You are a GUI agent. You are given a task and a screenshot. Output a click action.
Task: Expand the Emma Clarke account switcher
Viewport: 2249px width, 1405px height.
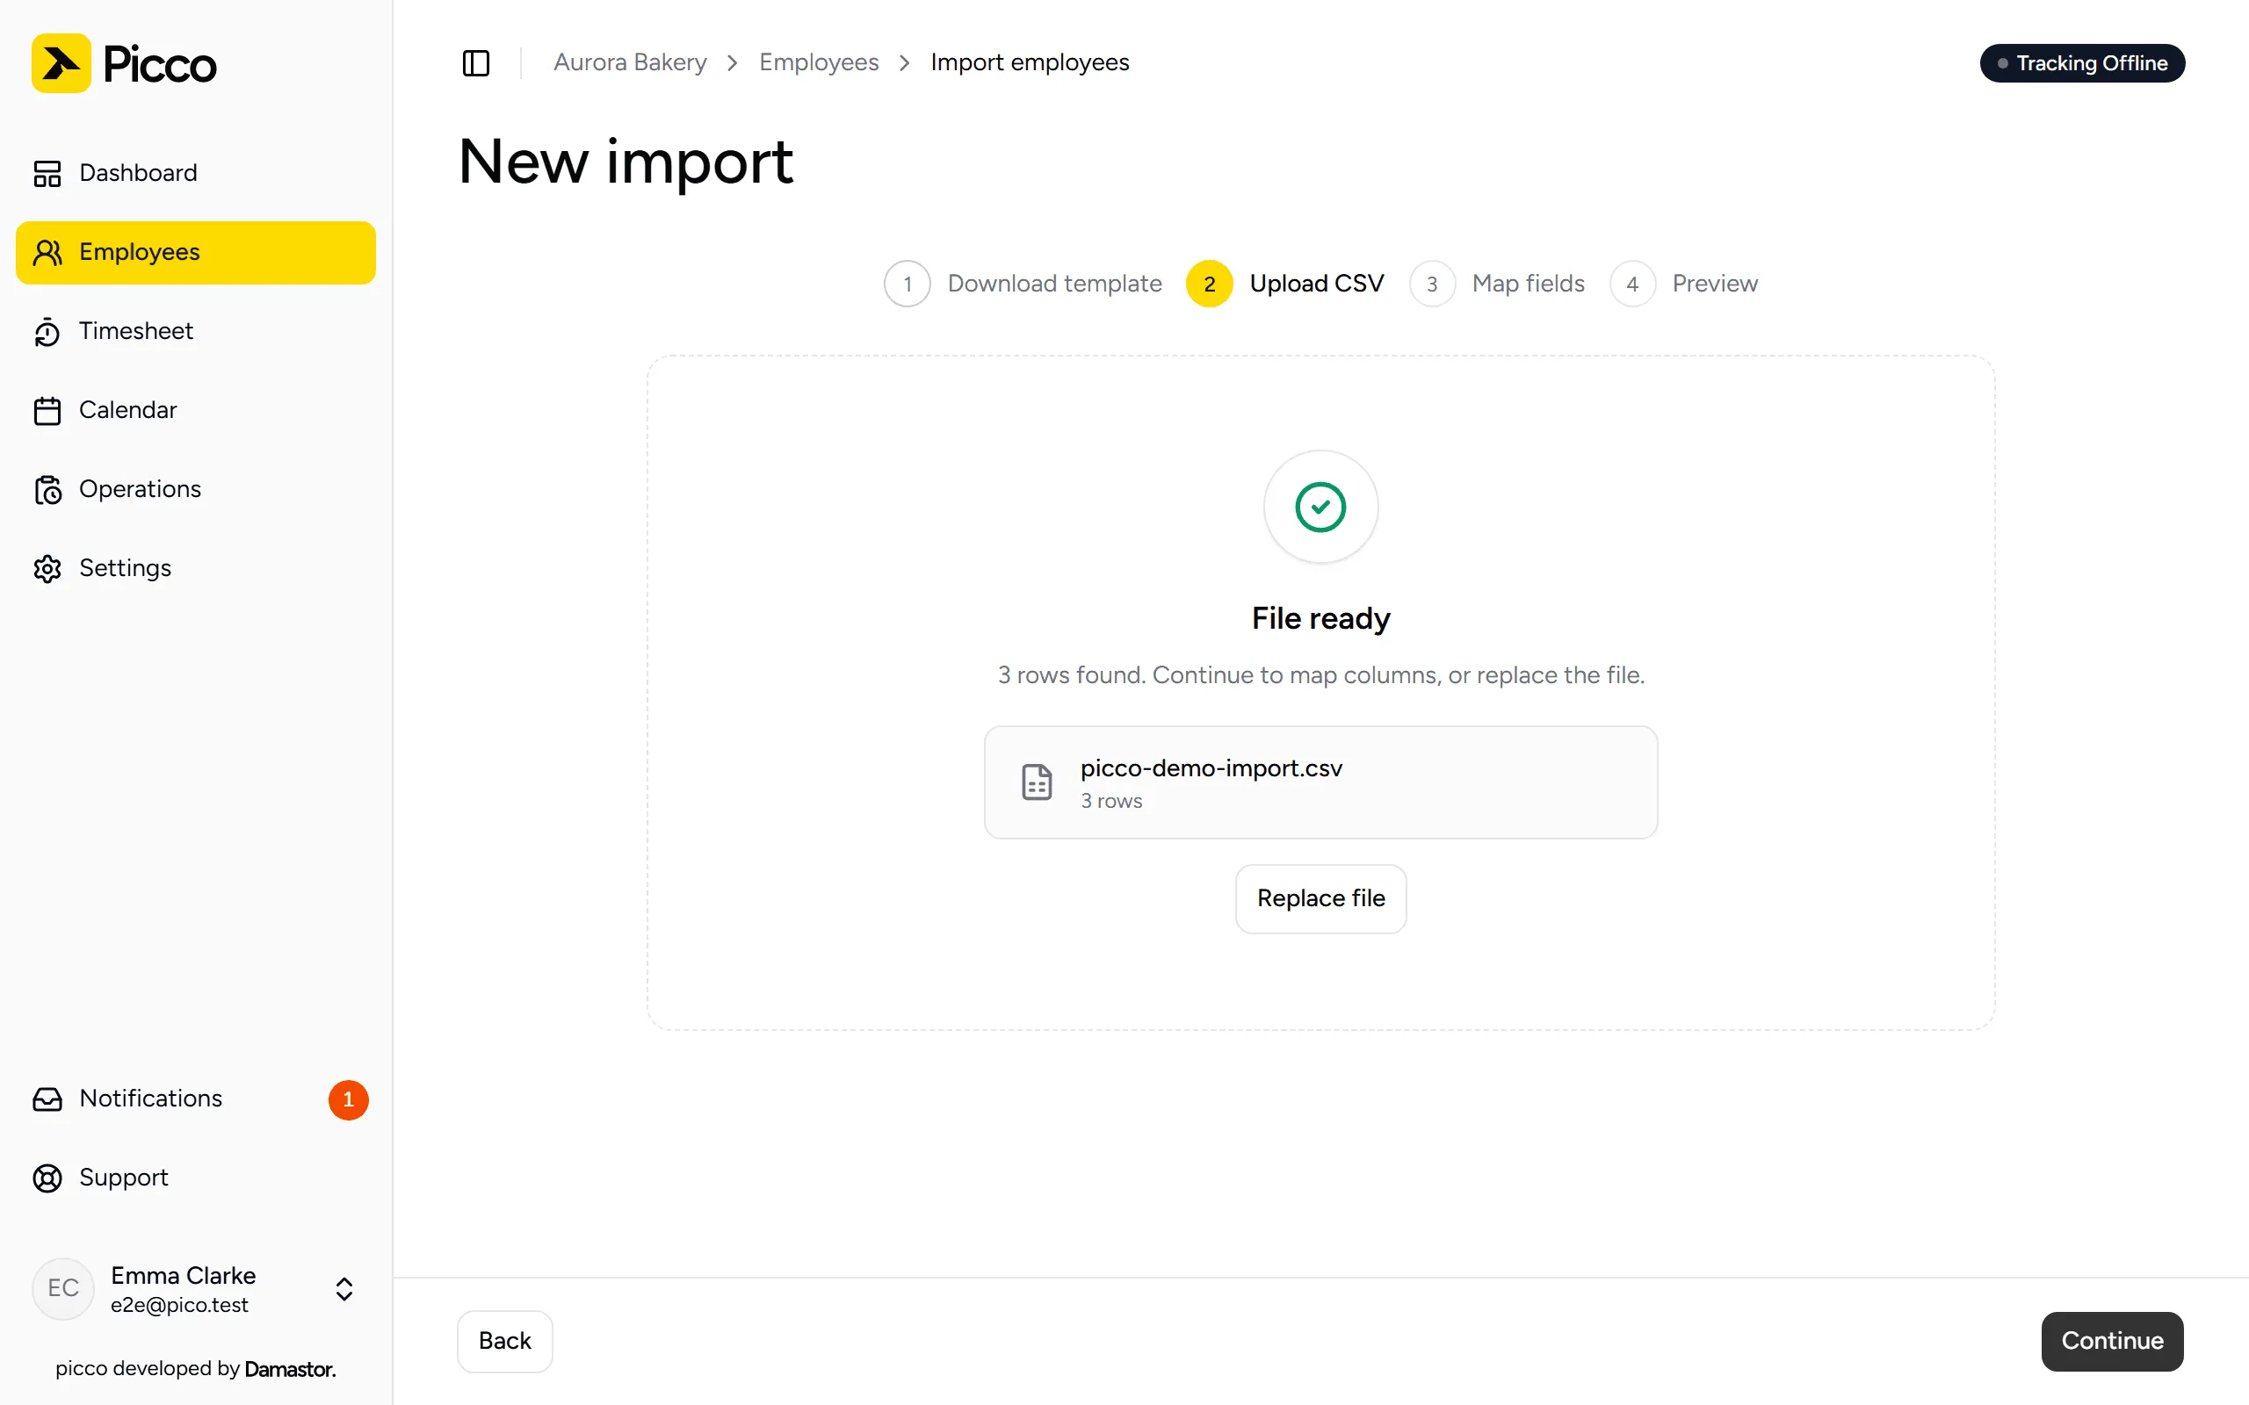click(x=343, y=1289)
